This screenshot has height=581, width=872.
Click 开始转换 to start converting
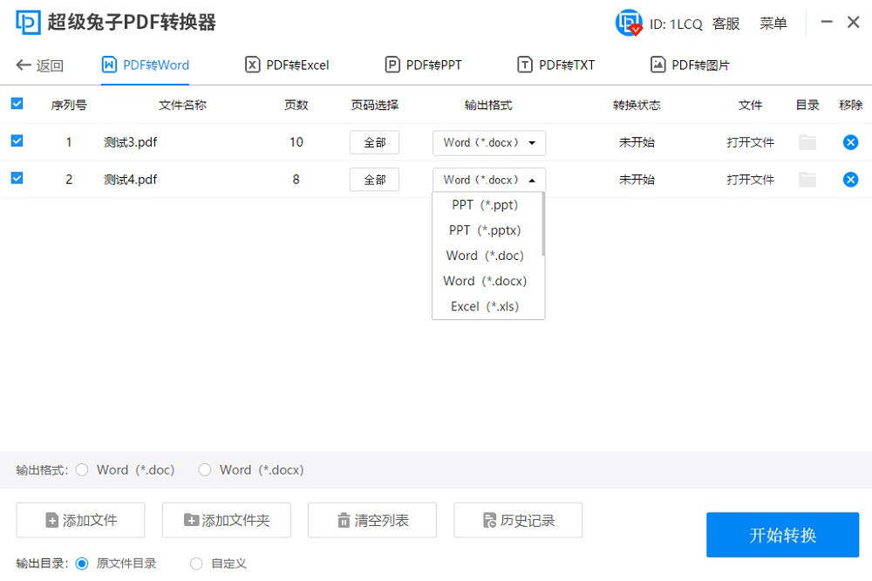click(782, 535)
